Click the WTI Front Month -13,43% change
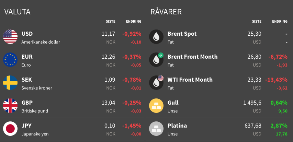Viewport: 293px width, 142px height. (276, 80)
